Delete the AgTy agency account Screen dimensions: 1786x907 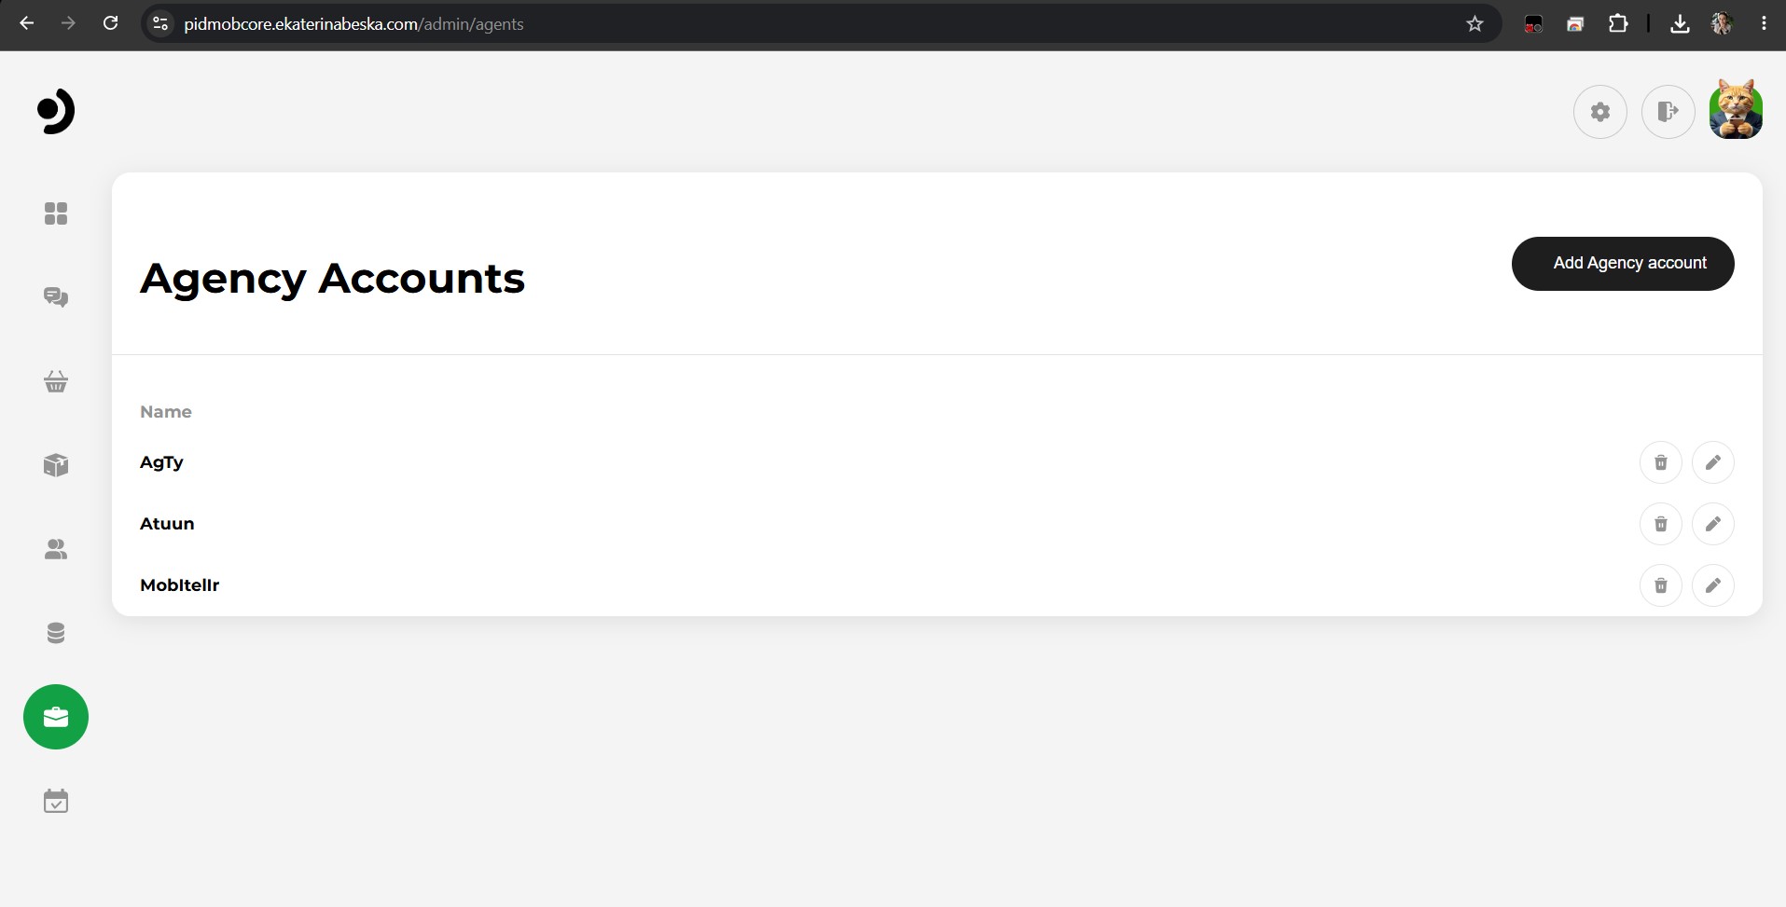(x=1661, y=462)
